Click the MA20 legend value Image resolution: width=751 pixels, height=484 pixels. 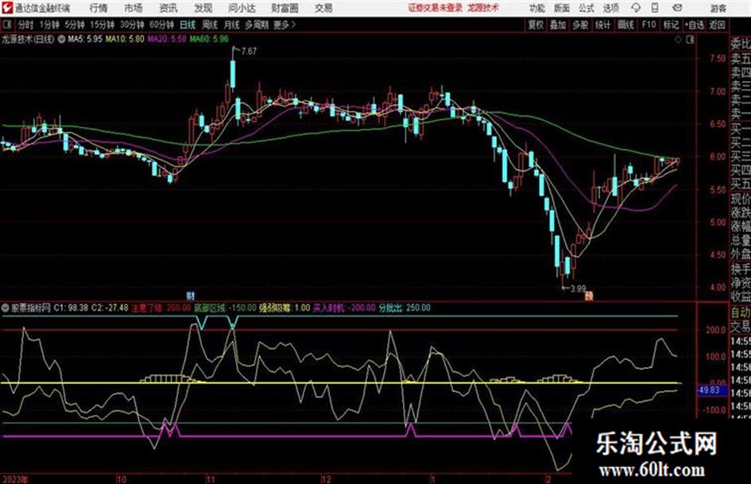pos(167,39)
